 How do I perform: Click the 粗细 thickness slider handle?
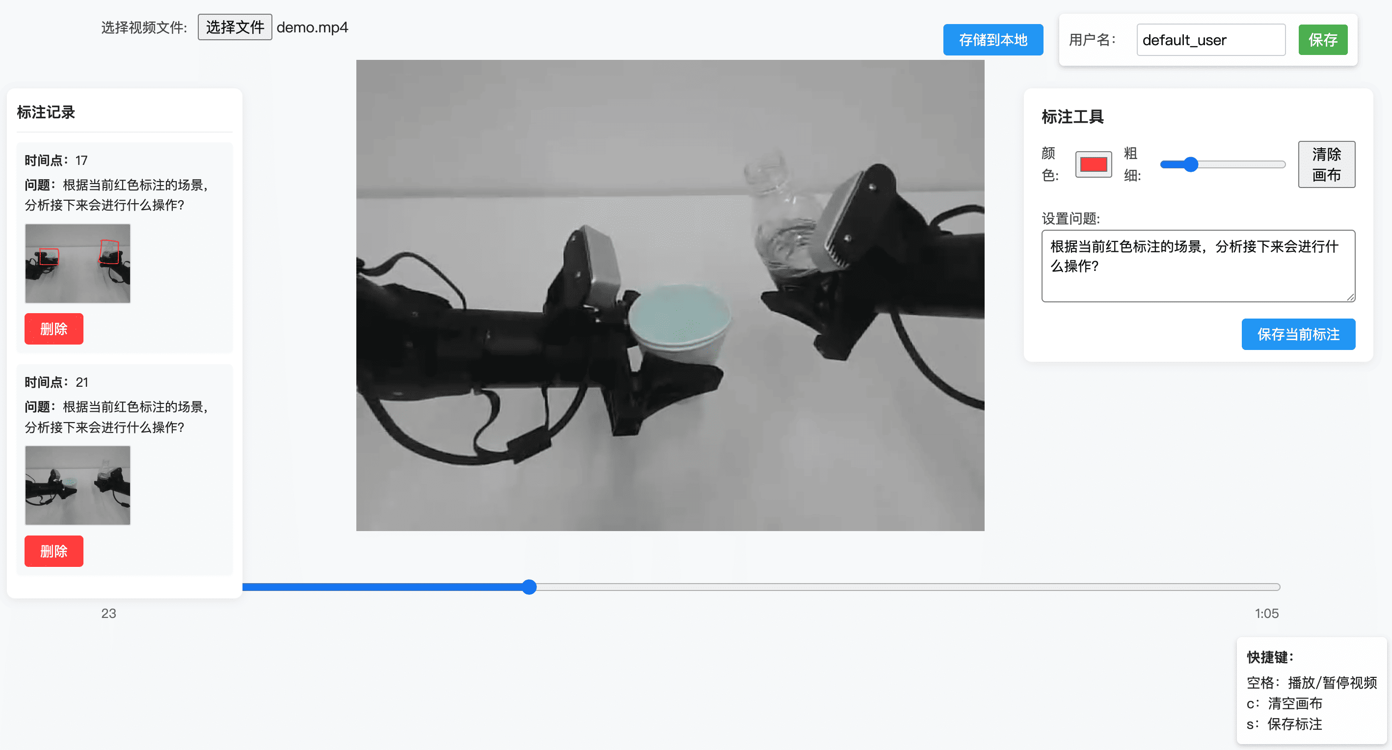[x=1190, y=164]
